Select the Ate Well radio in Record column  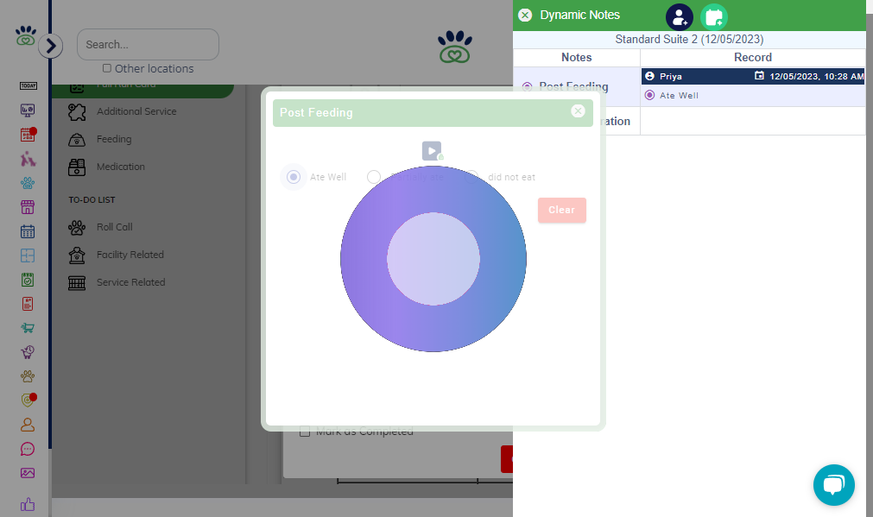(649, 95)
